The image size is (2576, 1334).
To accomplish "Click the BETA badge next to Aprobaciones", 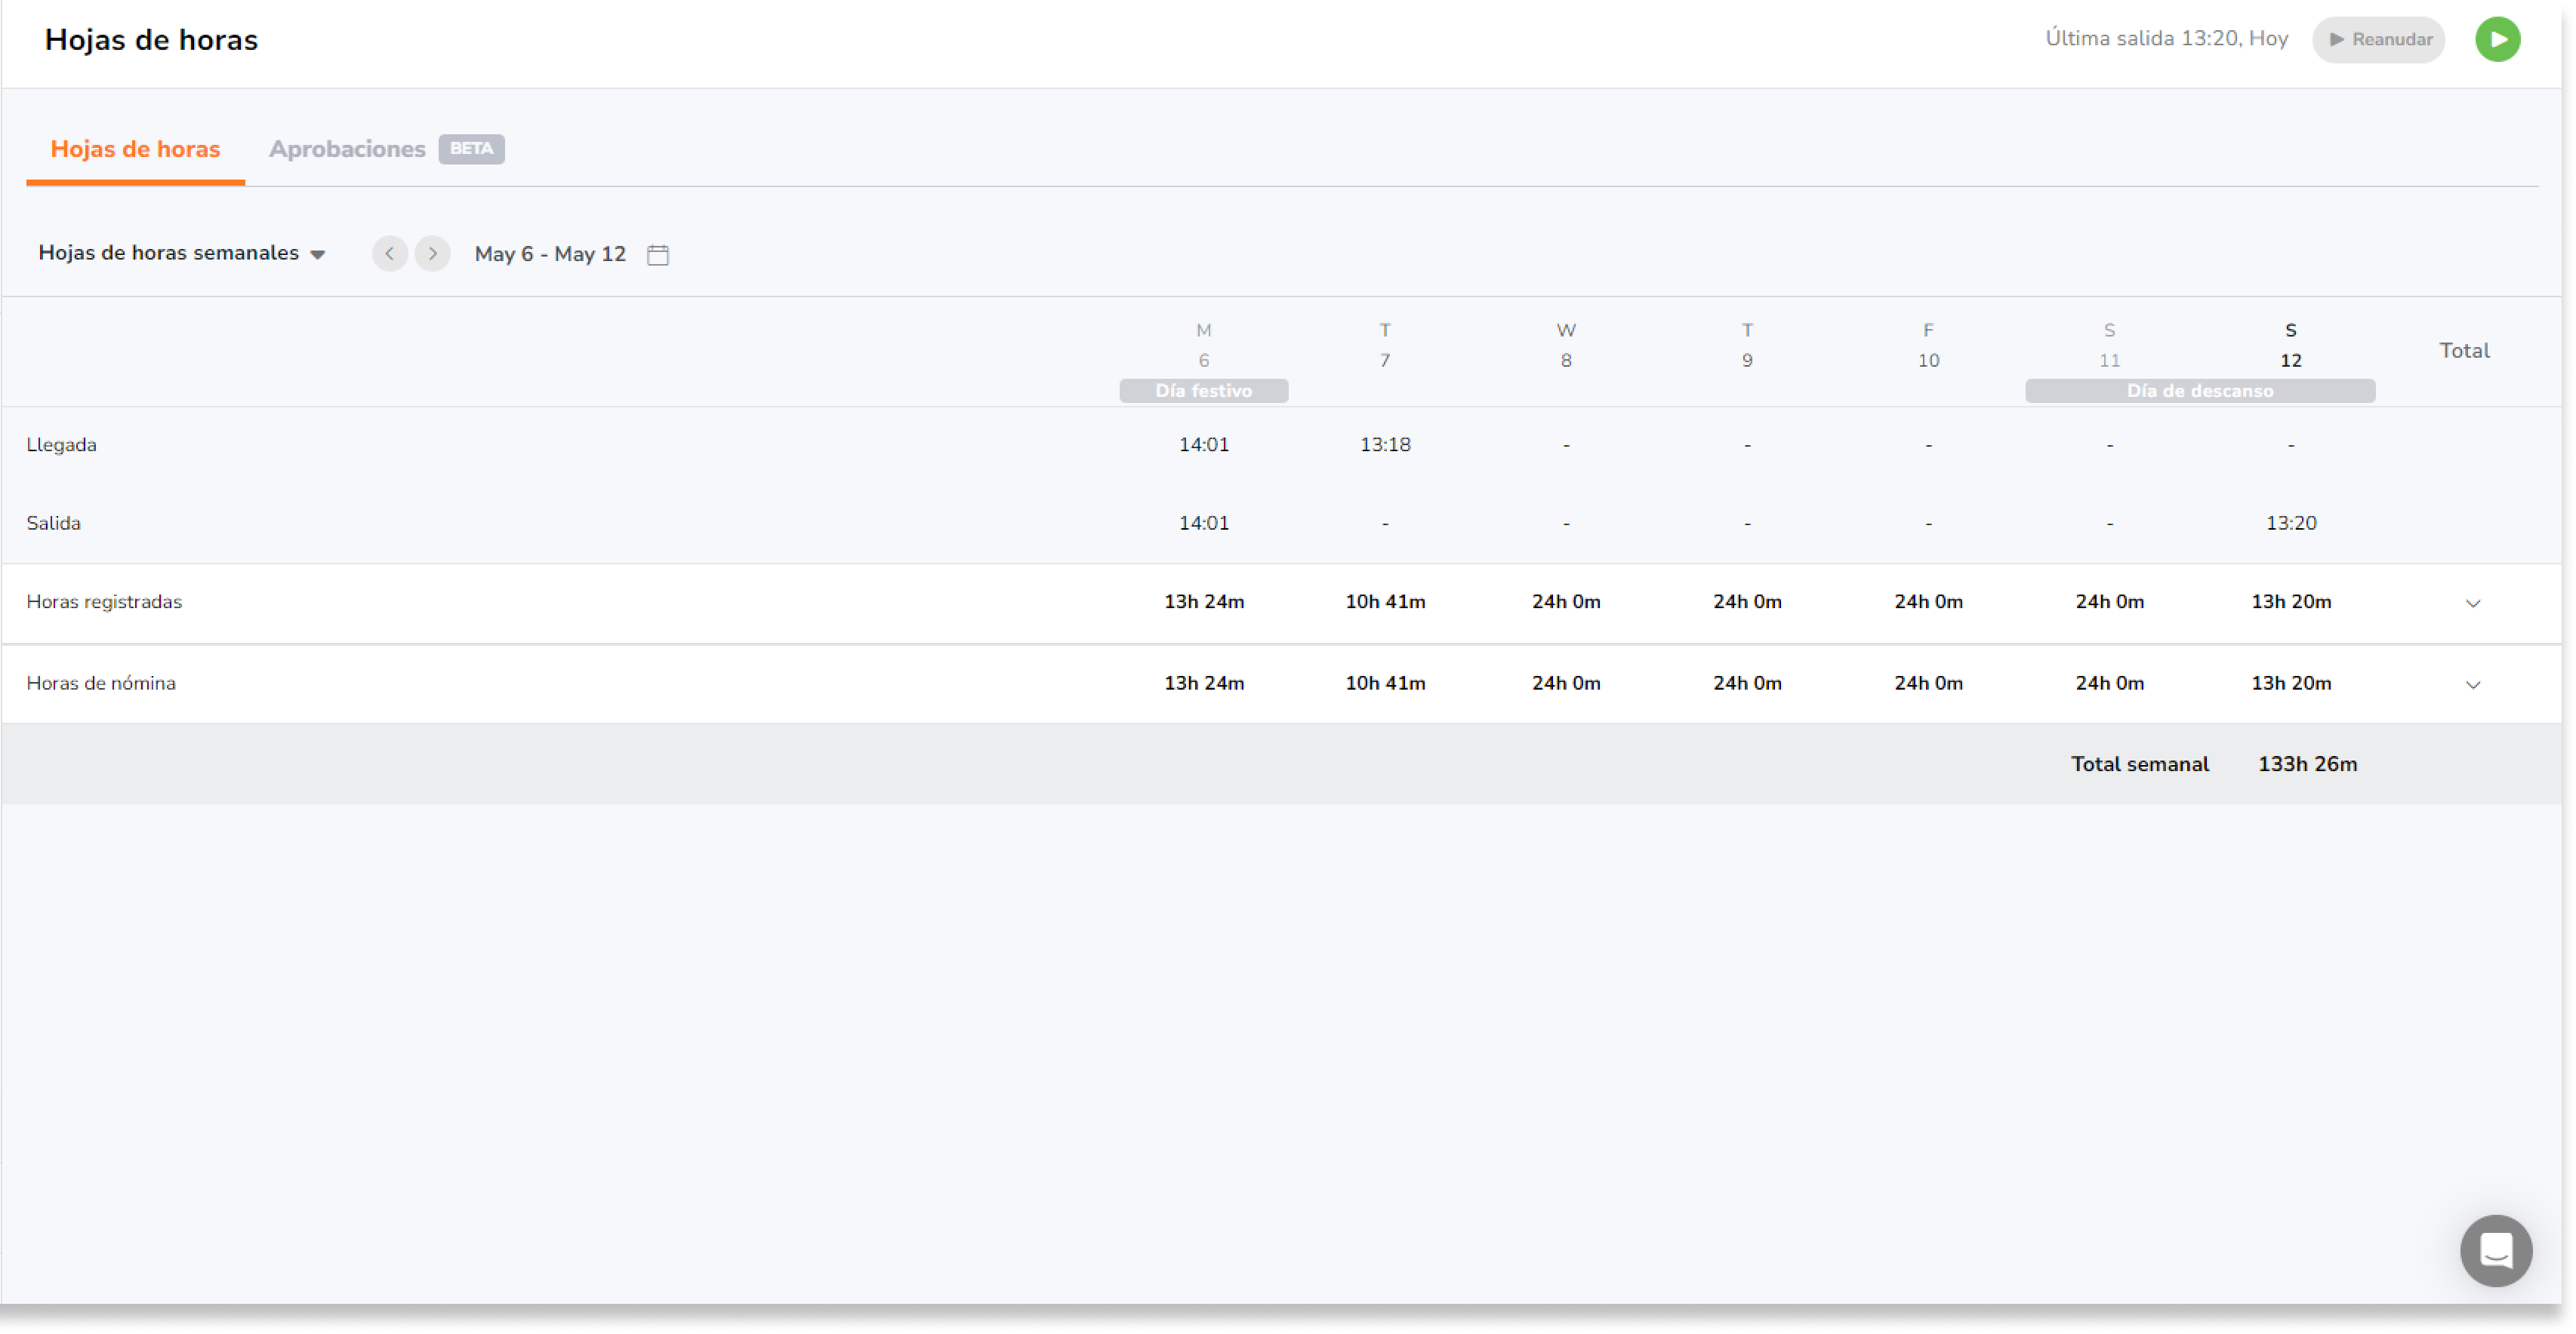I will point(471,149).
